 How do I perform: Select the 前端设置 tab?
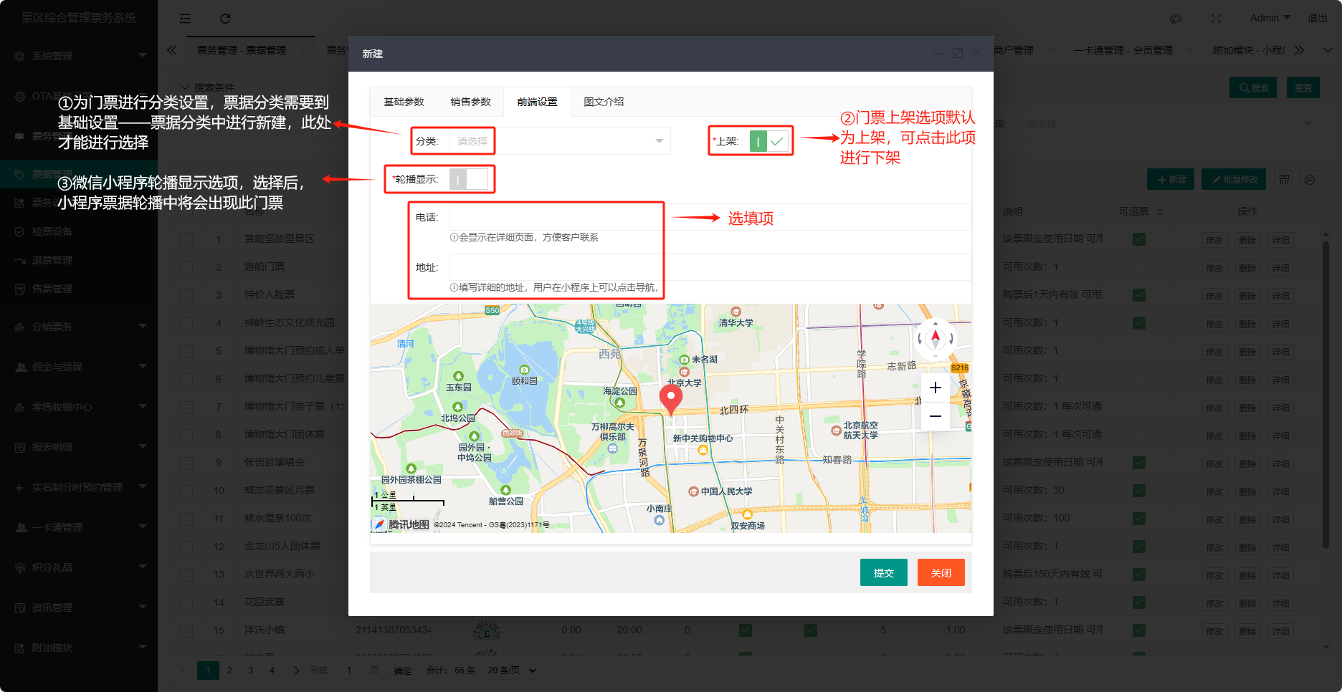click(537, 102)
